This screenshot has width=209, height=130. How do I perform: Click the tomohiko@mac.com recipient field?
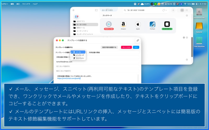coord(97,62)
